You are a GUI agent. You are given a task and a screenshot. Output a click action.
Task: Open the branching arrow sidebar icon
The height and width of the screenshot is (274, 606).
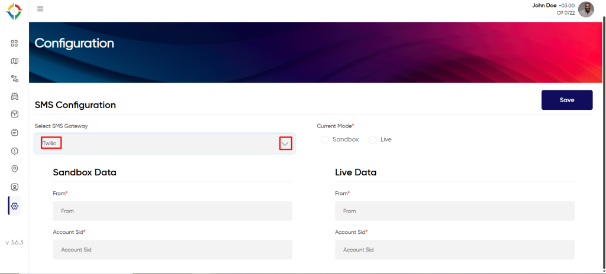tap(14, 114)
